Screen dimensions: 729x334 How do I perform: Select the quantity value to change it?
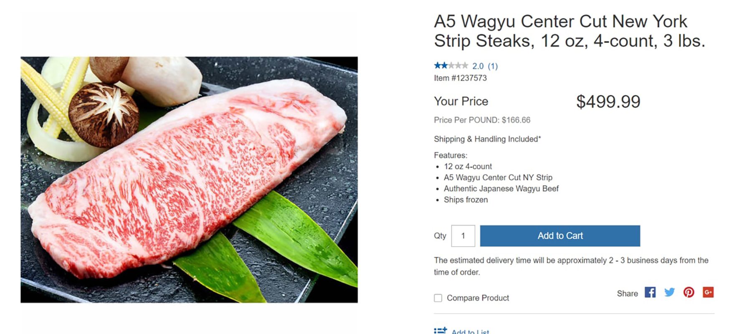pos(463,236)
